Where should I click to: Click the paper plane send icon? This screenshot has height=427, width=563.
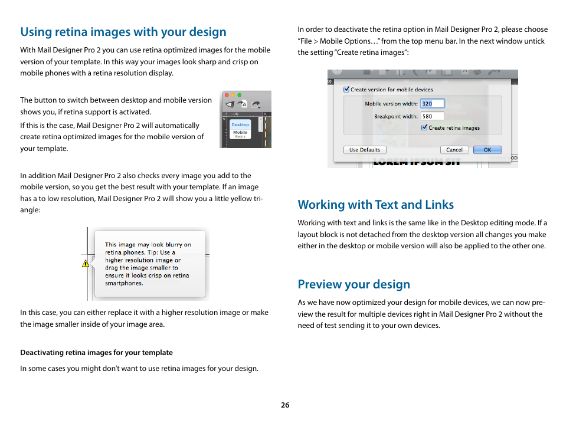(x=230, y=104)
